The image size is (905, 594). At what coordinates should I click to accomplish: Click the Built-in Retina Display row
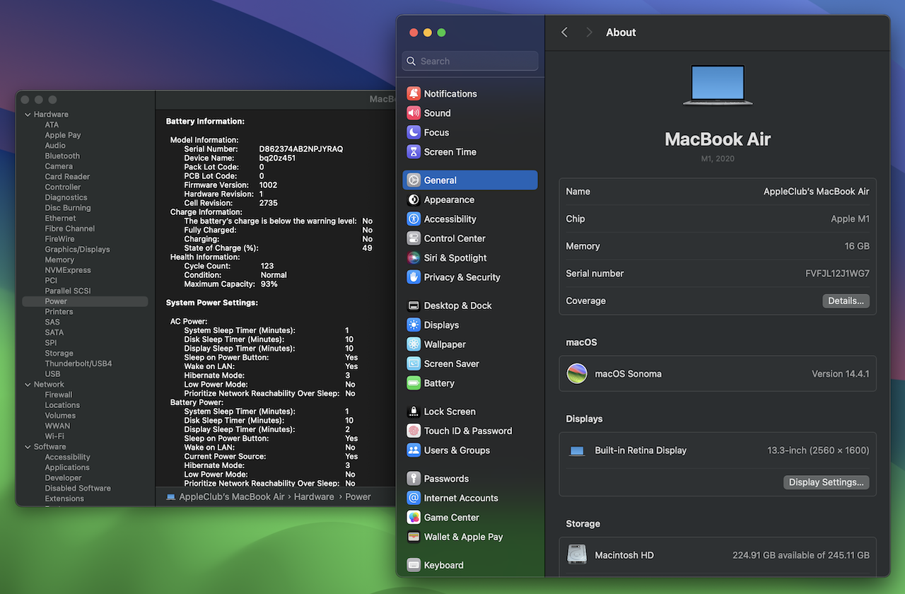pos(718,450)
